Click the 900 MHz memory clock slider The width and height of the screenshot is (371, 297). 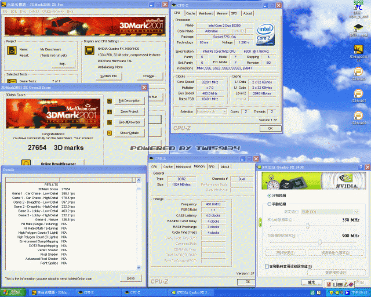[x=320, y=242]
